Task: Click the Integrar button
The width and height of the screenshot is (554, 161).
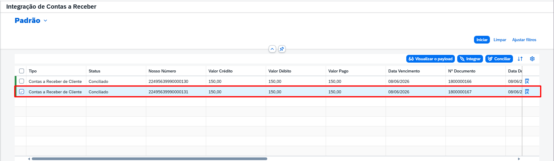Action: (x=470, y=59)
